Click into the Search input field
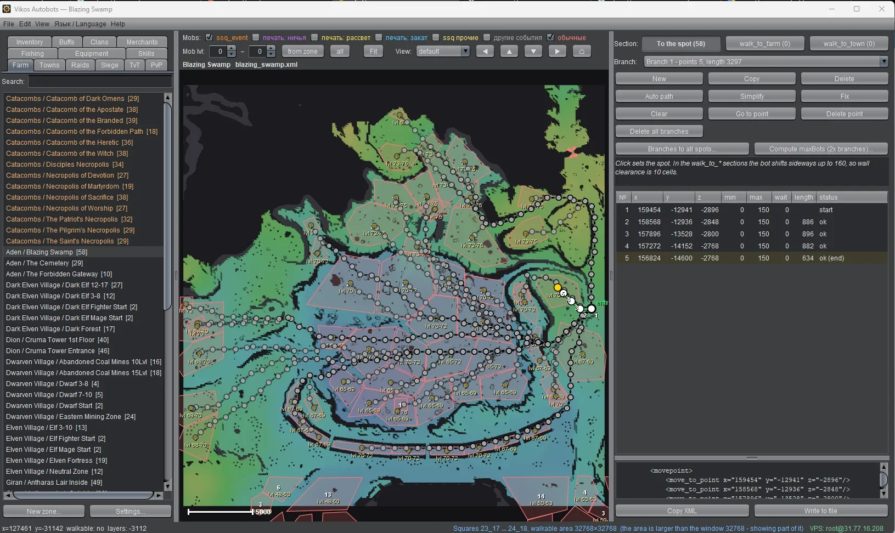Screen dimensions: 895x533 click(100, 82)
